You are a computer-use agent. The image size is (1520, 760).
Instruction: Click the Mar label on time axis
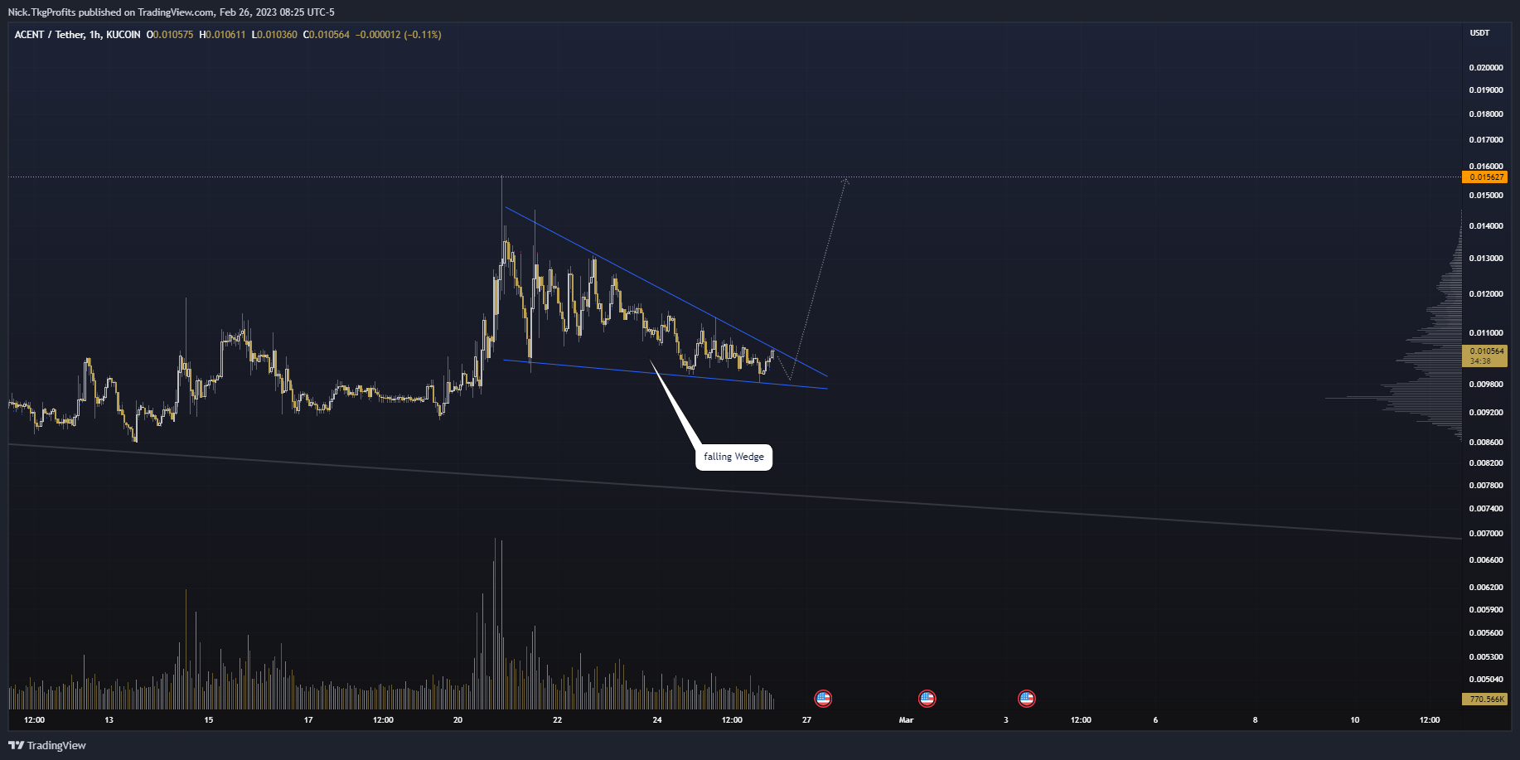point(907,720)
